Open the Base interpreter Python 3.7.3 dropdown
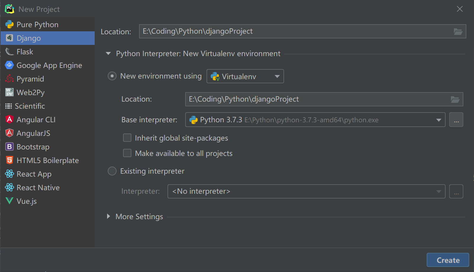This screenshot has height=272, width=474. (315, 120)
